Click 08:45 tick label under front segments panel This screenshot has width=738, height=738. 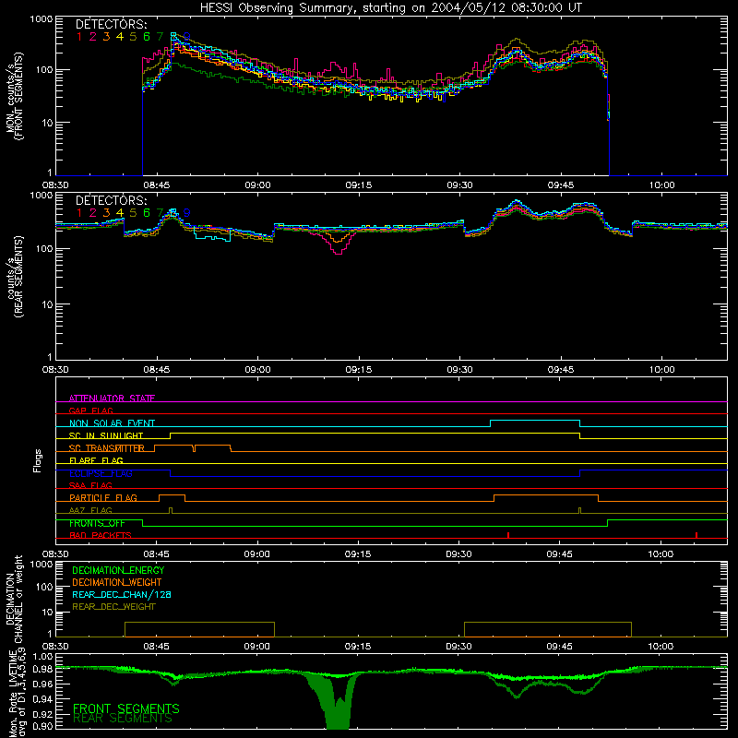point(157,185)
